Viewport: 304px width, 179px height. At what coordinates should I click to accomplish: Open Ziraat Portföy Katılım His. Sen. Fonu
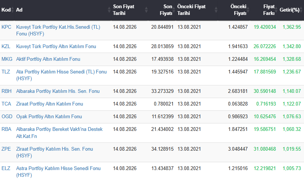pyautogui.click(x=54, y=152)
